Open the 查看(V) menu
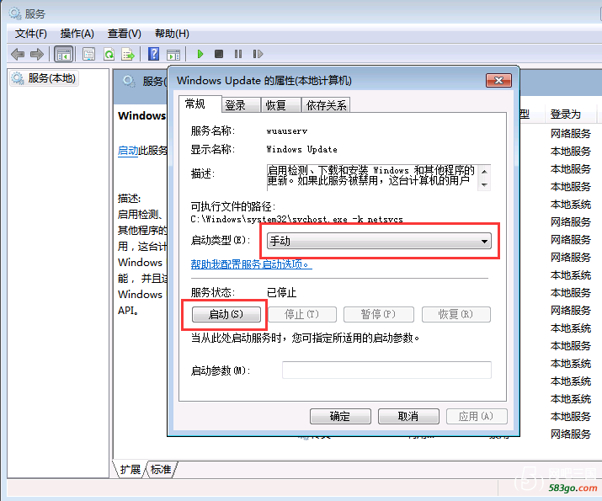Image resolution: width=602 pixels, height=501 pixels. coord(125,34)
